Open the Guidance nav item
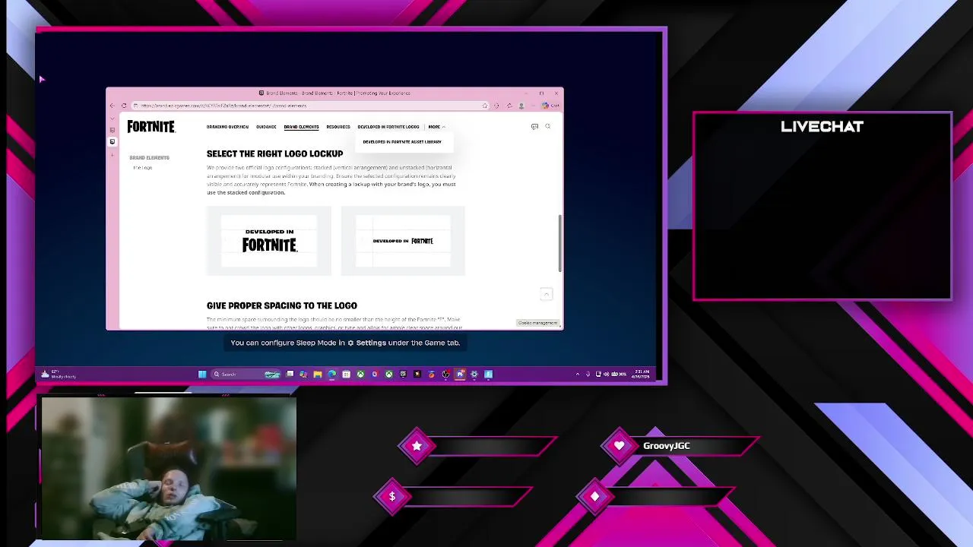973x547 pixels. tap(266, 127)
